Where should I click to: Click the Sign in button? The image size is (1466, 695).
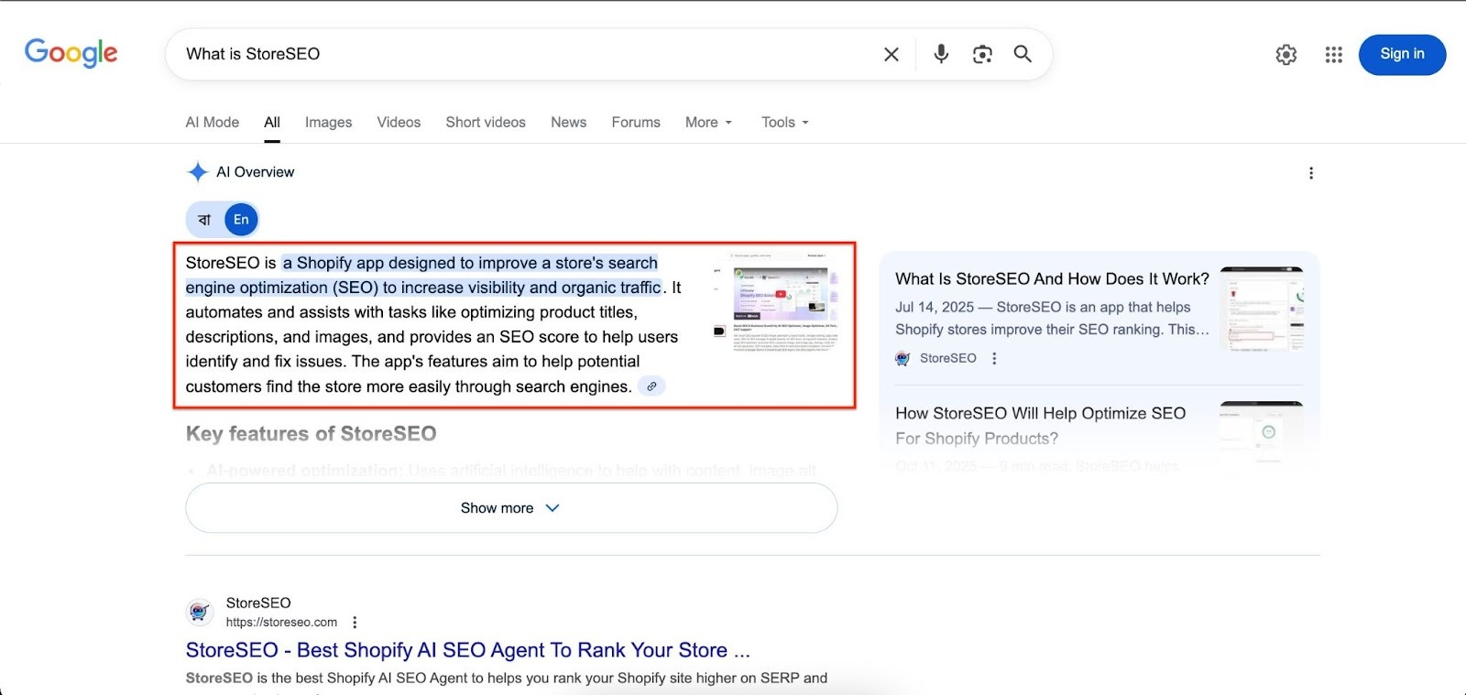click(x=1401, y=54)
